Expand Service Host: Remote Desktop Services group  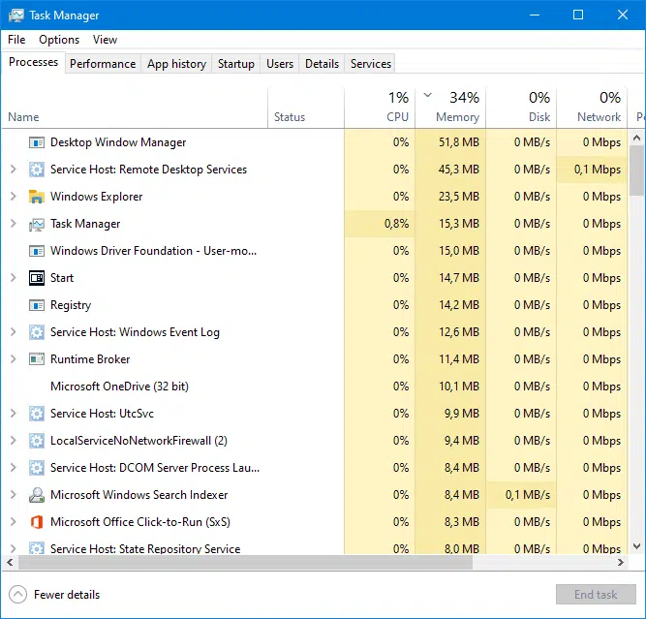point(14,170)
